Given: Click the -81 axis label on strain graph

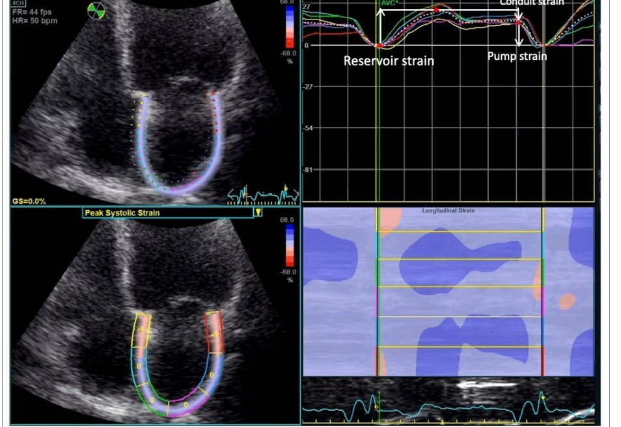Looking at the screenshot, I should click(309, 170).
